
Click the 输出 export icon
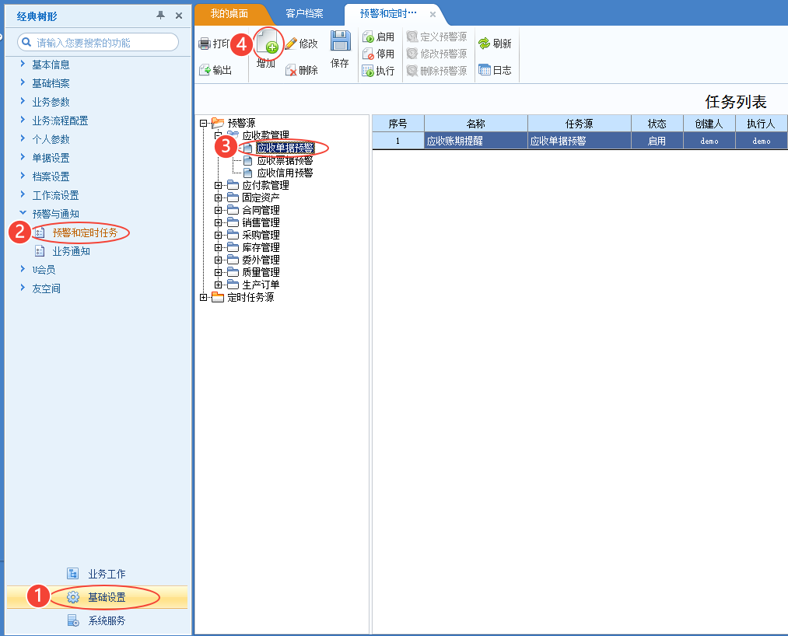(x=205, y=70)
